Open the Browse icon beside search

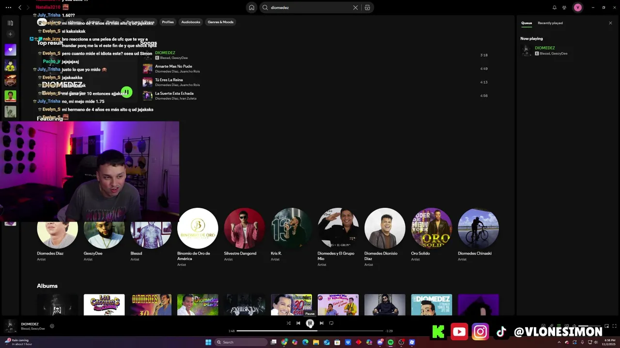tap(368, 7)
